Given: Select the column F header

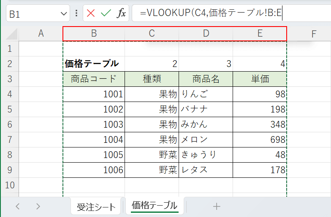Looking at the screenshot, I should click(x=314, y=34).
